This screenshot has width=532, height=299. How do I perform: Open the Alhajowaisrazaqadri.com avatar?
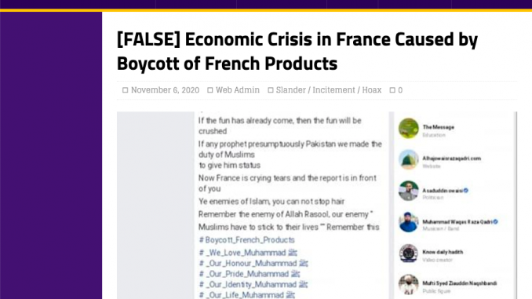[x=409, y=159]
